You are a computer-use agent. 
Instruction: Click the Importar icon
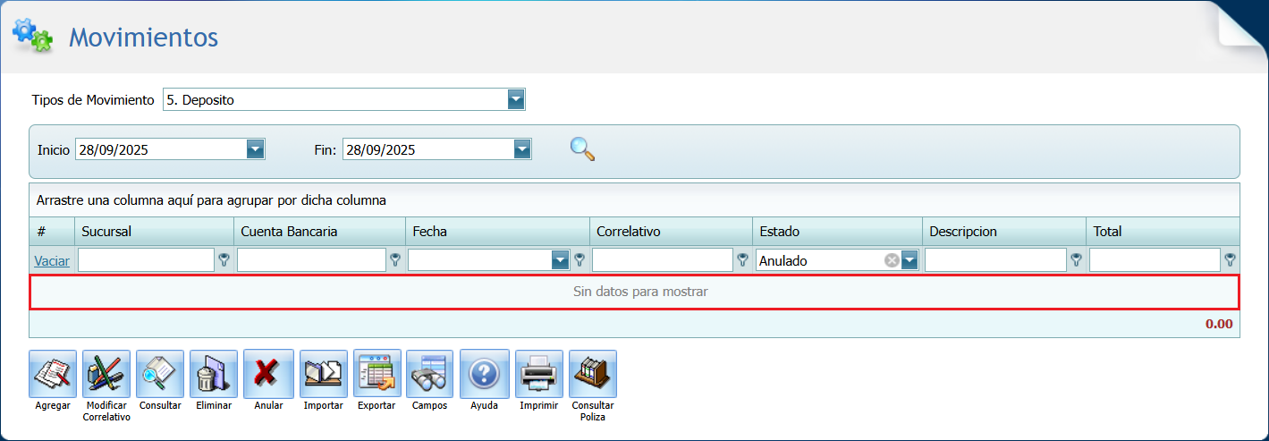point(323,374)
